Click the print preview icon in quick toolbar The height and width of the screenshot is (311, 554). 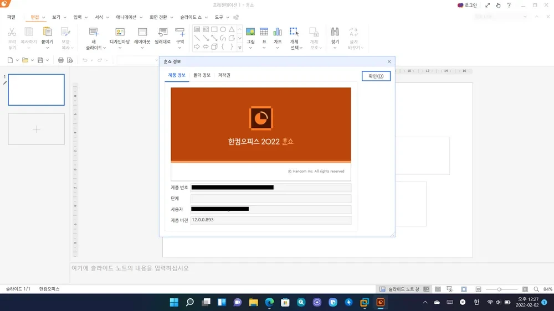(70, 60)
